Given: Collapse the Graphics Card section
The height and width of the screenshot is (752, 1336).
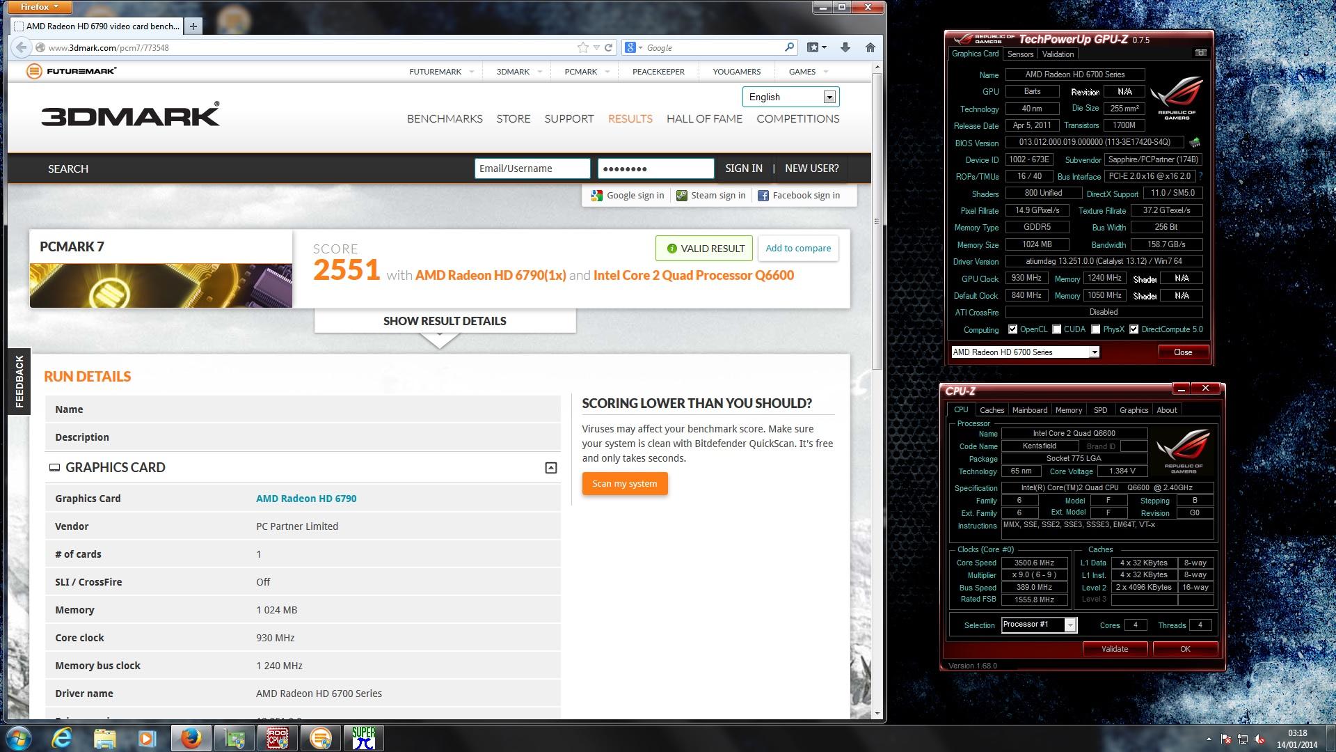Looking at the screenshot, I should tap(550, 468).
